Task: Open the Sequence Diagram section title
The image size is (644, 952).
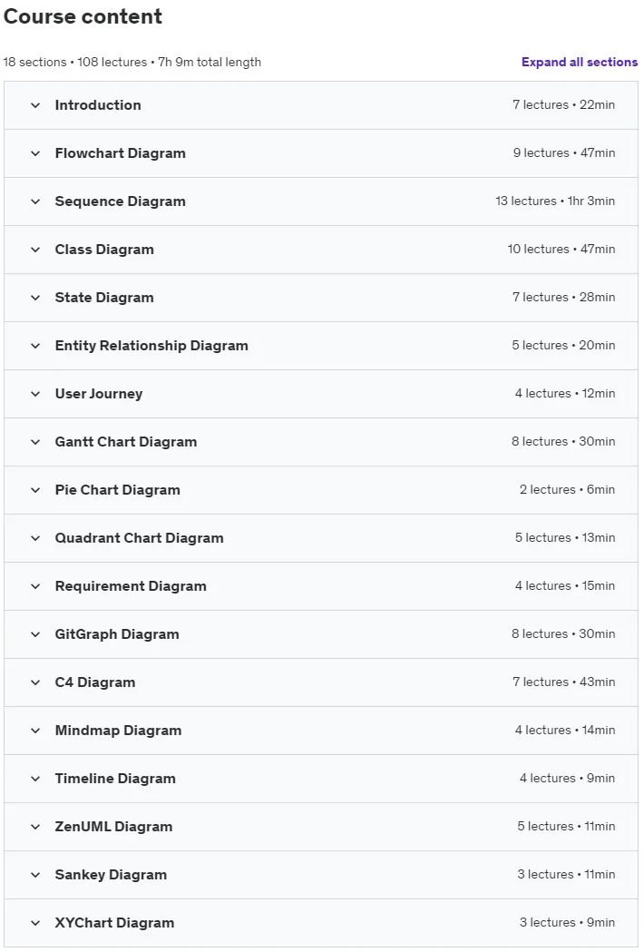Action: tap(120, 201)
